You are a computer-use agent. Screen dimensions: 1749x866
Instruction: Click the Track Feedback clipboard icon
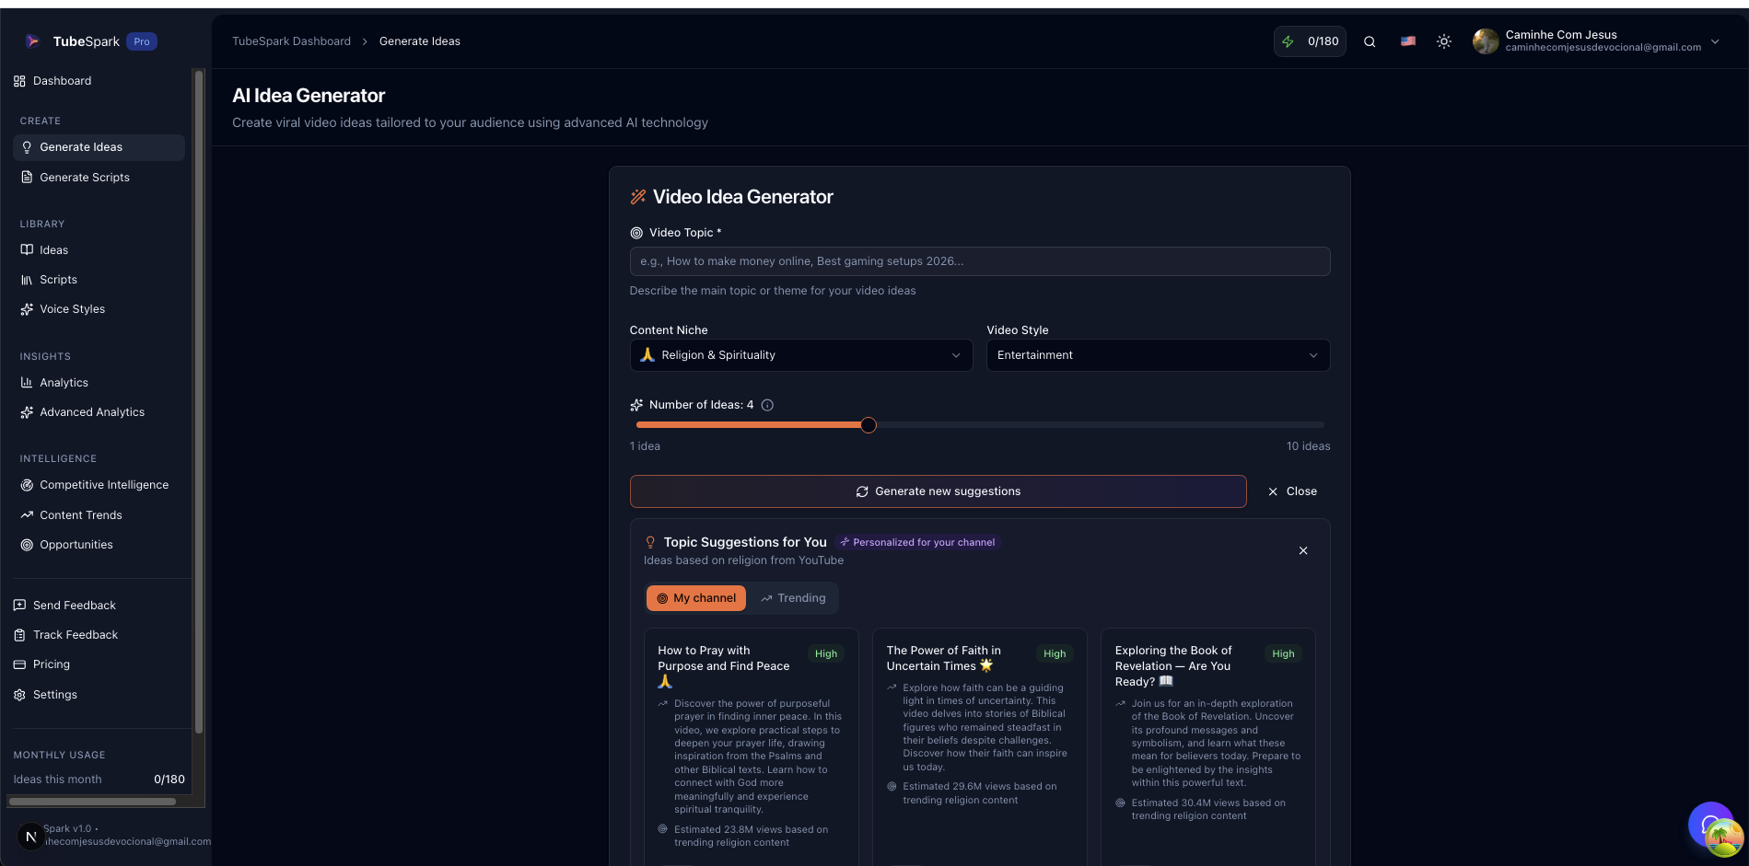tap(19, 635)
